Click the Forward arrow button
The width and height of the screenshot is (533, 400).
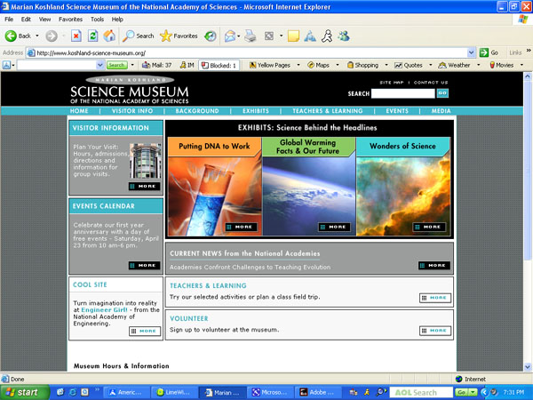coord(52,36)
